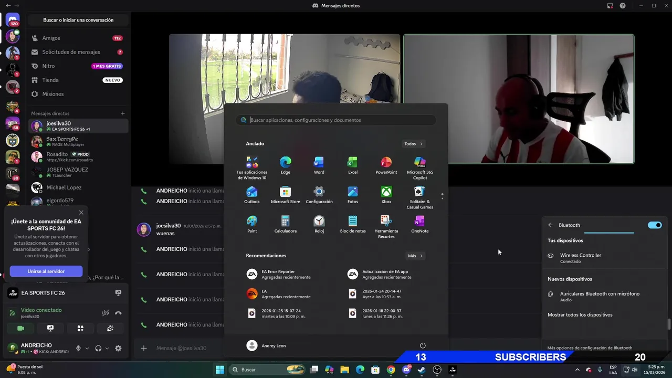672x378 pixels.
Task: Disconnect the Discord call
Action: 118,313
